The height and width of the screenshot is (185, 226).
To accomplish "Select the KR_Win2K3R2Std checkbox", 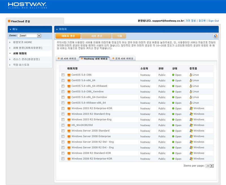I will [63, 125].
